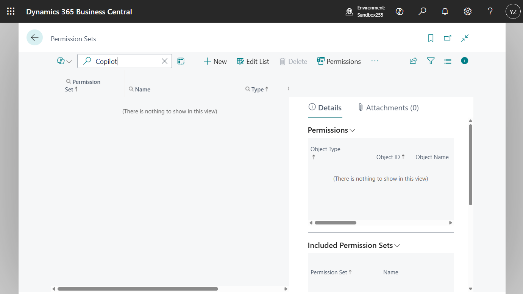The height and width of the screenshot is (294, 523).
Task: Open the page in a new window icon
Action: pos(448,38)
